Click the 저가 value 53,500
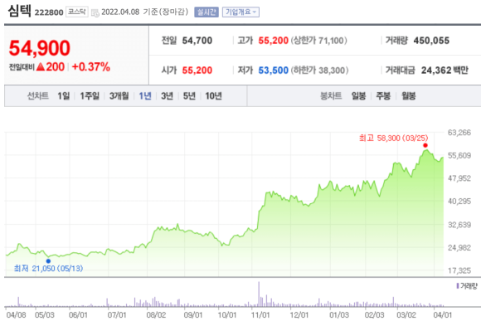 274,71
